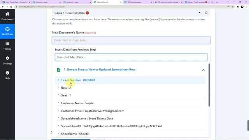This screenshot has height=140, width=249.
Task: Collapse the Google Sheets step data list
Action: coord(203,70)
